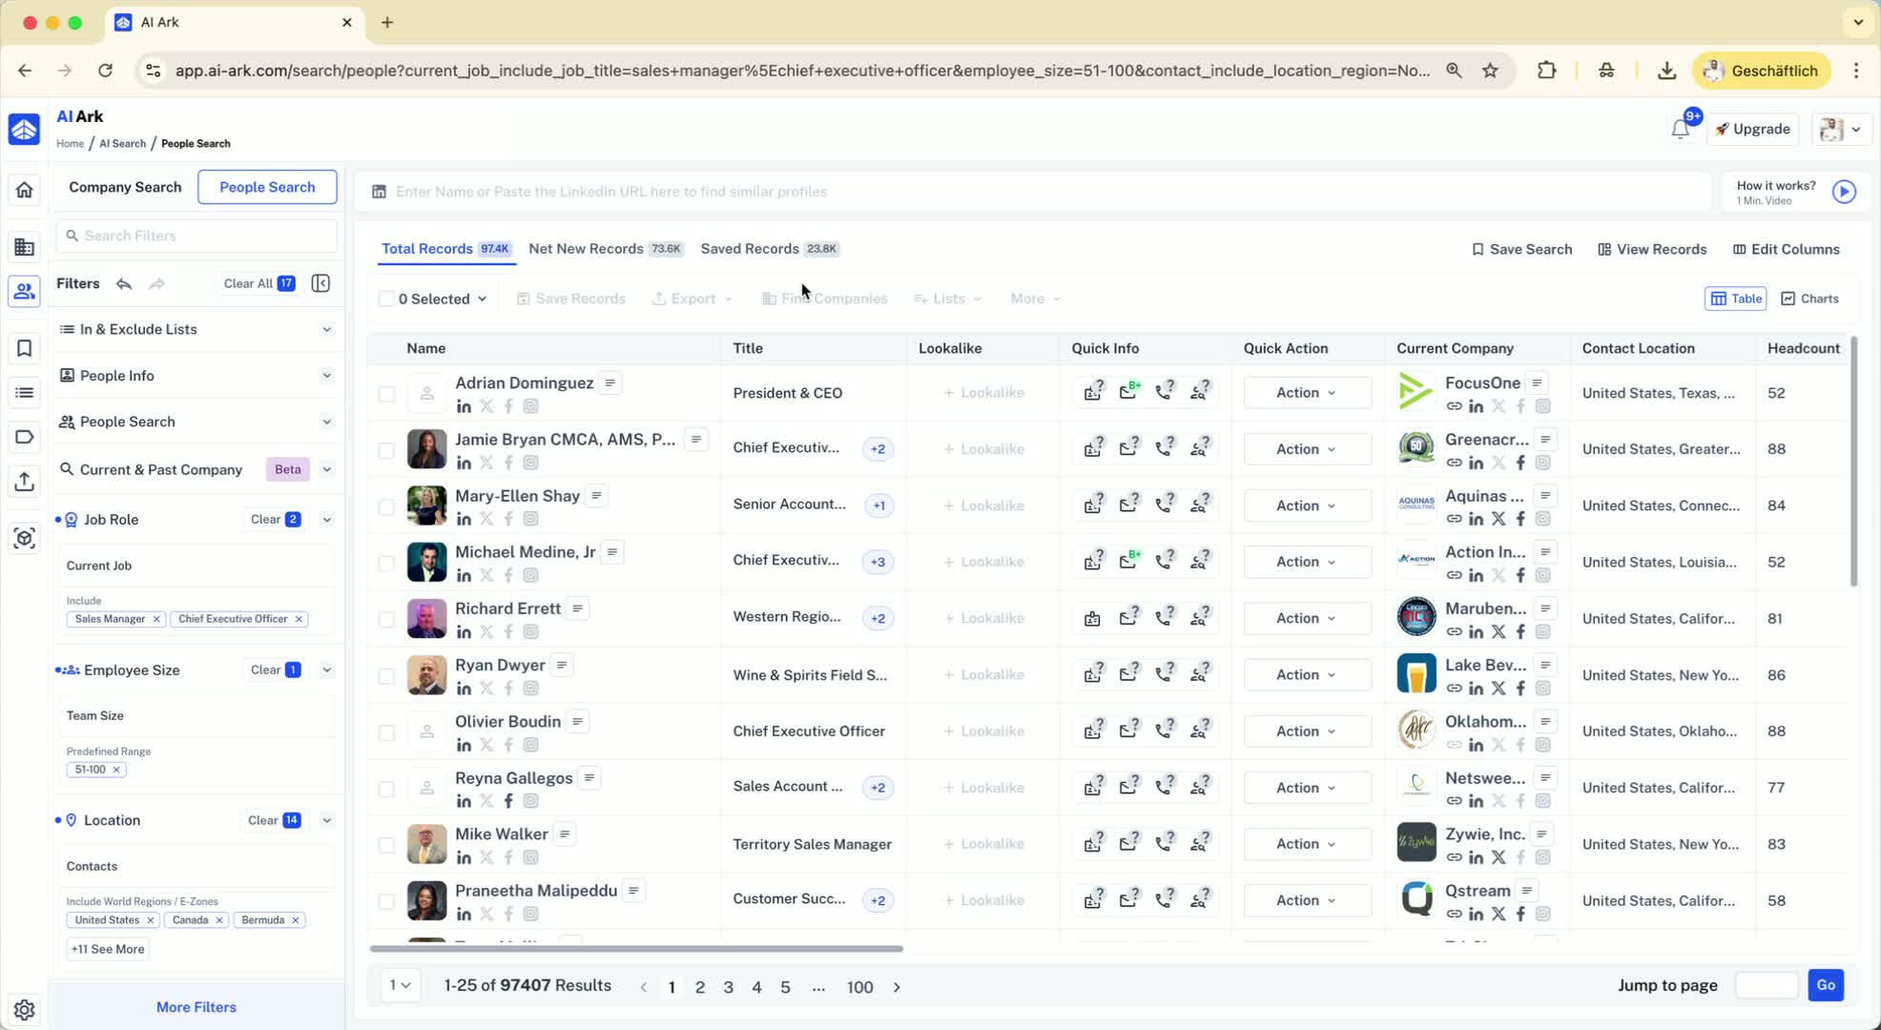
Task: Check the box next to Richard Errett
Action: (386, 619)
